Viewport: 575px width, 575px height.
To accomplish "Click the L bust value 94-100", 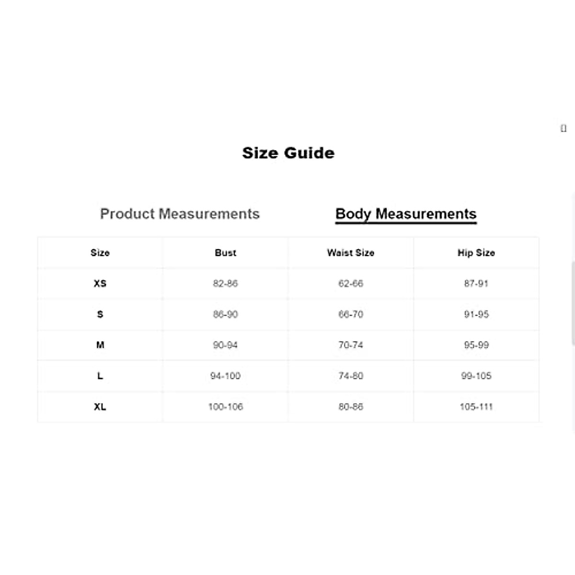I will tap(225, 376).
